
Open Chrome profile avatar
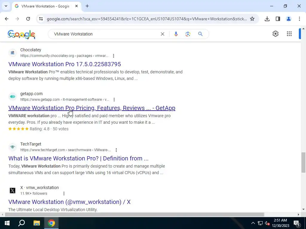289,19
